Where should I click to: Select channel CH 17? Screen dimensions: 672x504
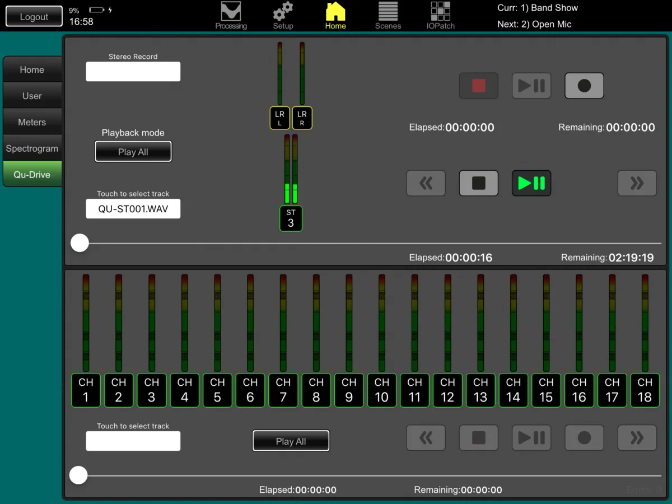(x=612, y=390)
